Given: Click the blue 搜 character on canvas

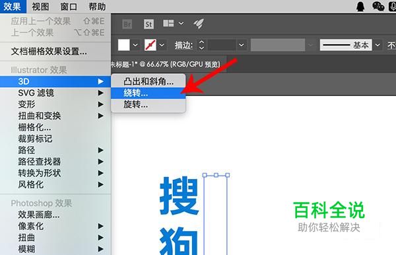Looking at the screenshot, I should point(179,196).
